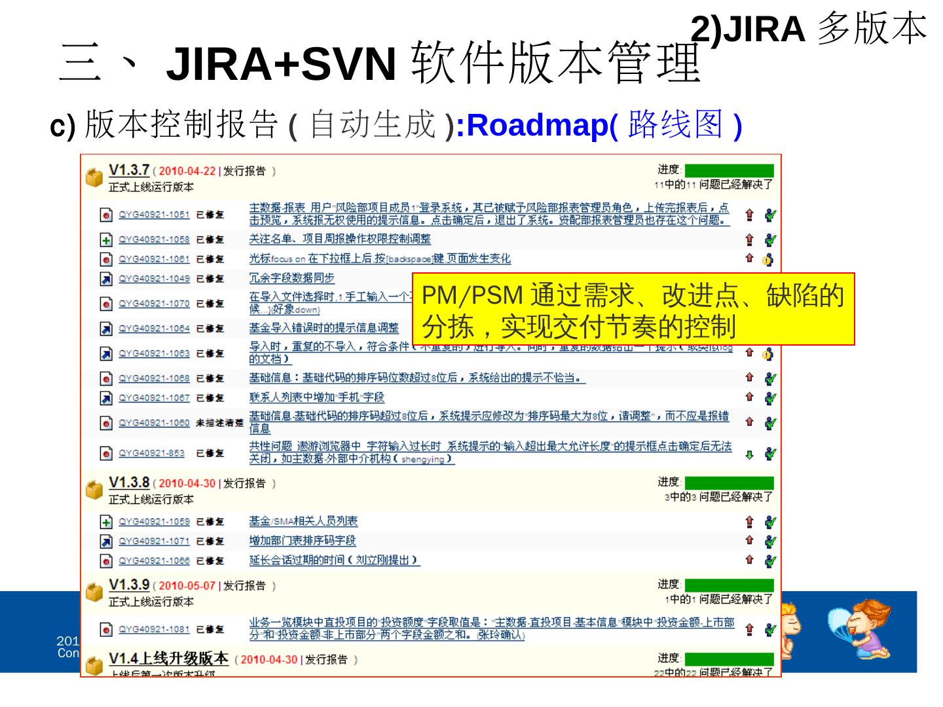Click the 未描述清楚 status of QYG40921-1060
943x707 pixels.
point(219,423)
